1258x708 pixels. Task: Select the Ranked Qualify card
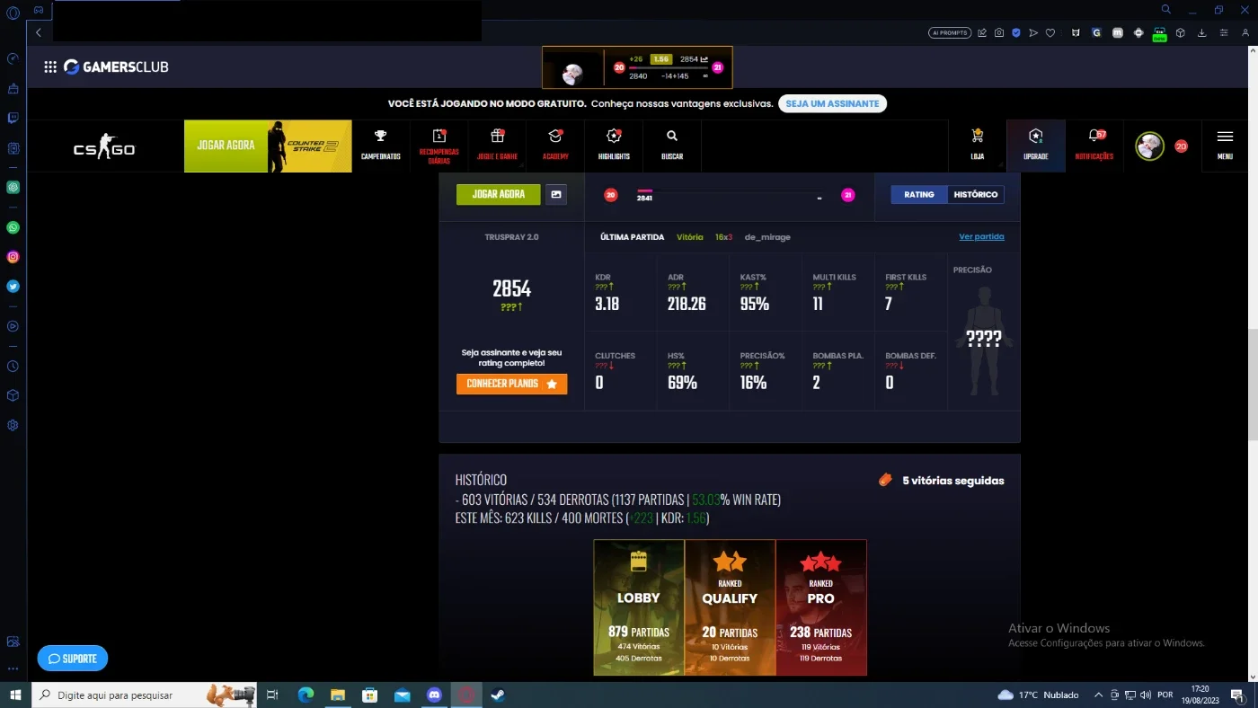730,607
